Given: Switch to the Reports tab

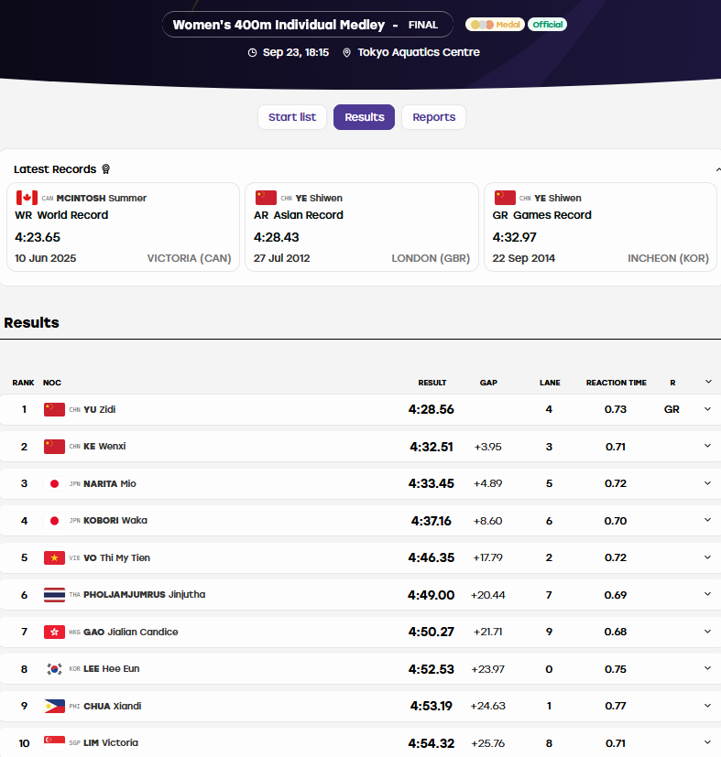Looking at the screenshot, I should [433, 117].
